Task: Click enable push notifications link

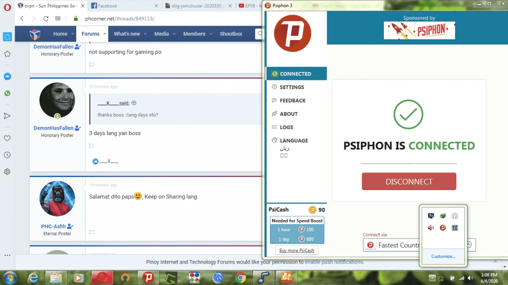Action: pyautogui.click(x=334, y=262)
